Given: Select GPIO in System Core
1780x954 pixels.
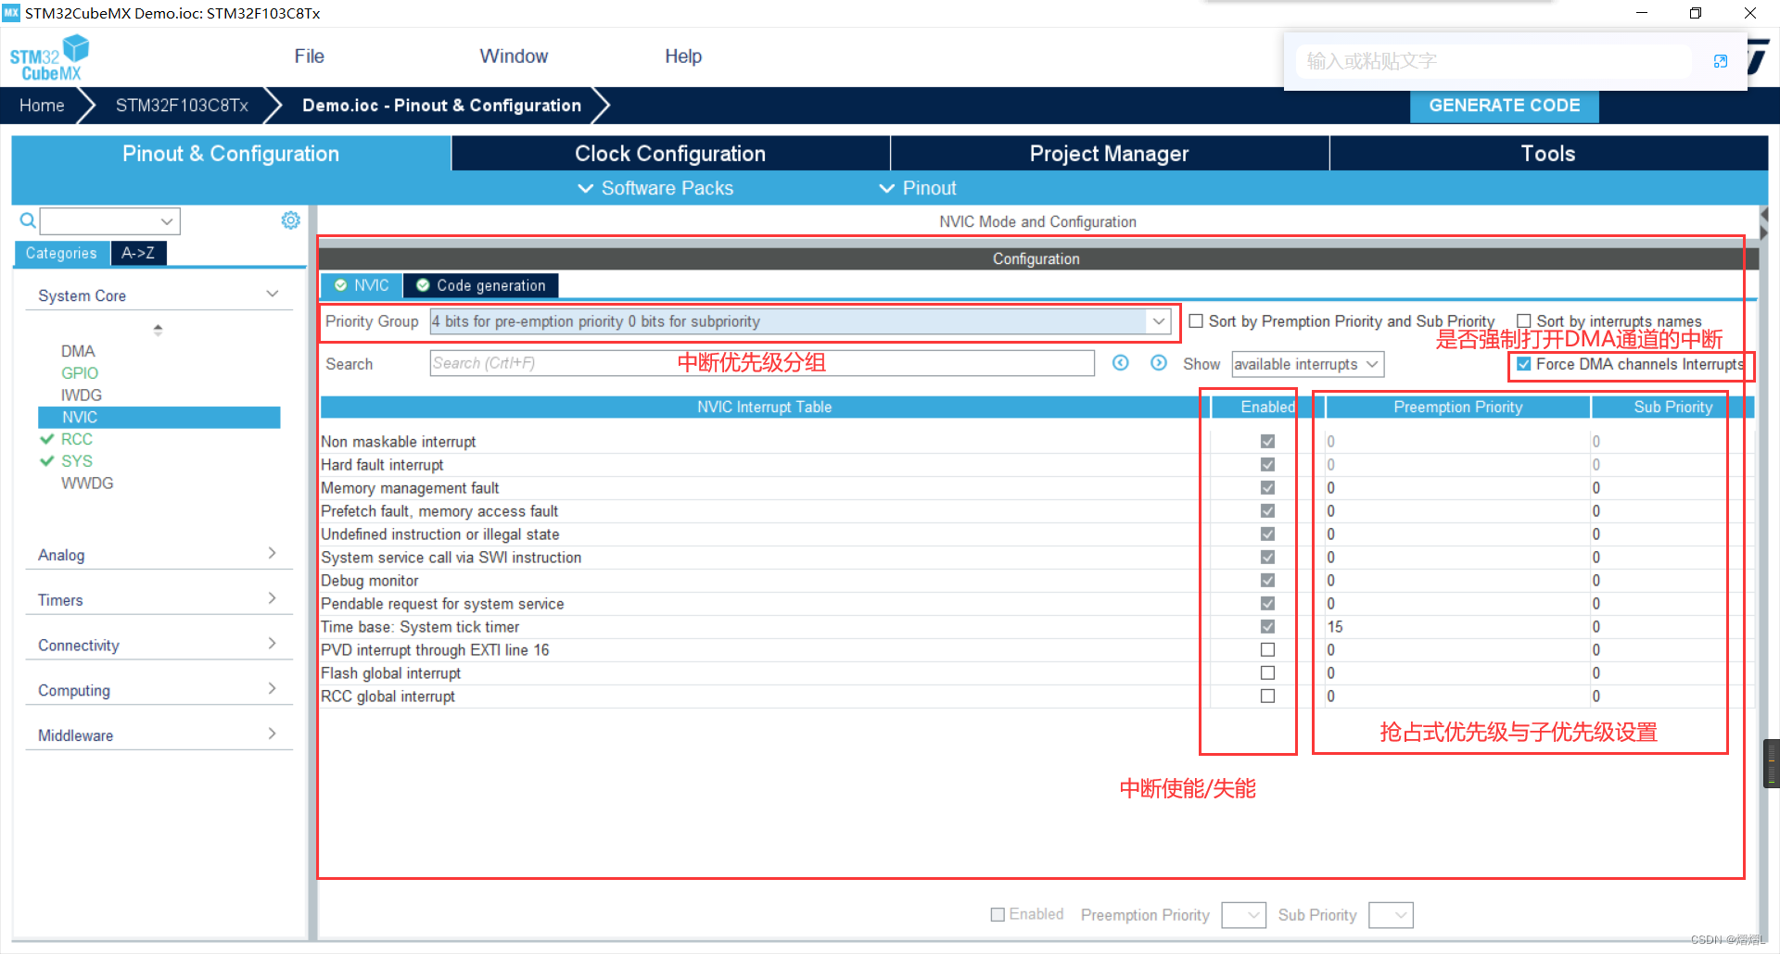Looking at the screenshot, I should tap(80, 373).
